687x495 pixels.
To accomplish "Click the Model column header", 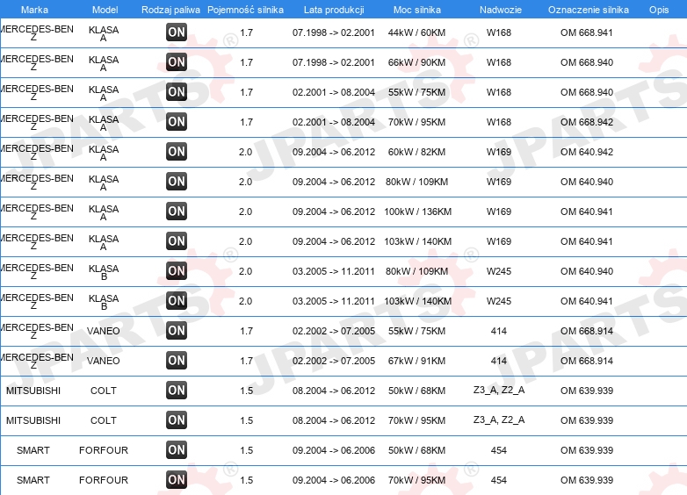I will (105, 10).
